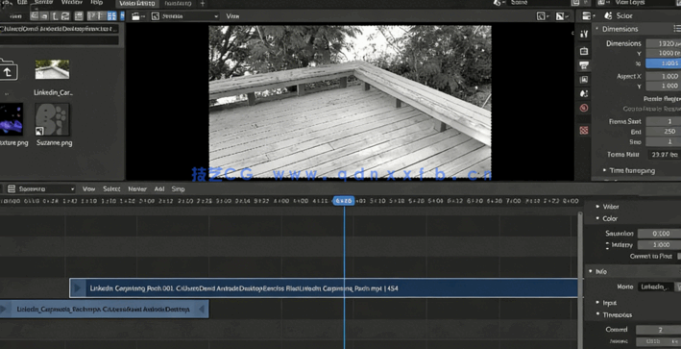Screen dimensions: 681x349
Task: Open the preview View menu
Action: [x=232, y=16]
